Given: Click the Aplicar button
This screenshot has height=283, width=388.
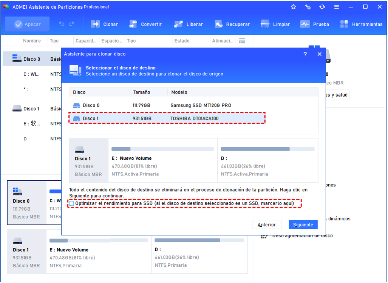Looking at the screenshot, I should click(x=27, y=24).
